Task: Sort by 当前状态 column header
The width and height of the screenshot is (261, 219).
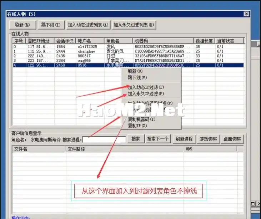Action: point(229,41)
